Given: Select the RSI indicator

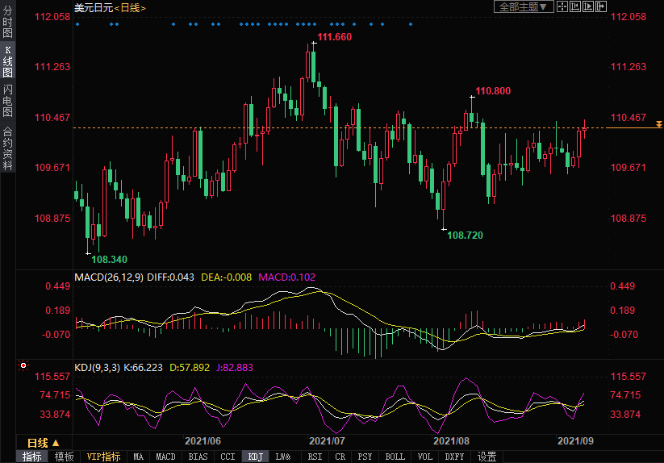Looking at the screenshot, I should (315, 457).
